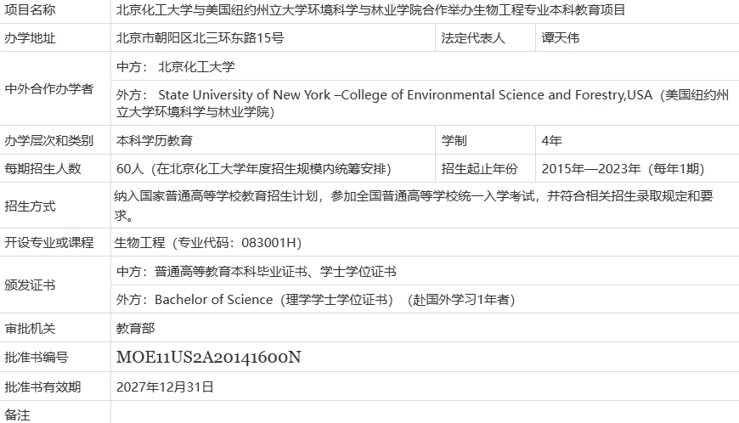
Task: Click the 中方：北京化工大学 partner row
Action: pyautogui.click(x=176, y=66)
